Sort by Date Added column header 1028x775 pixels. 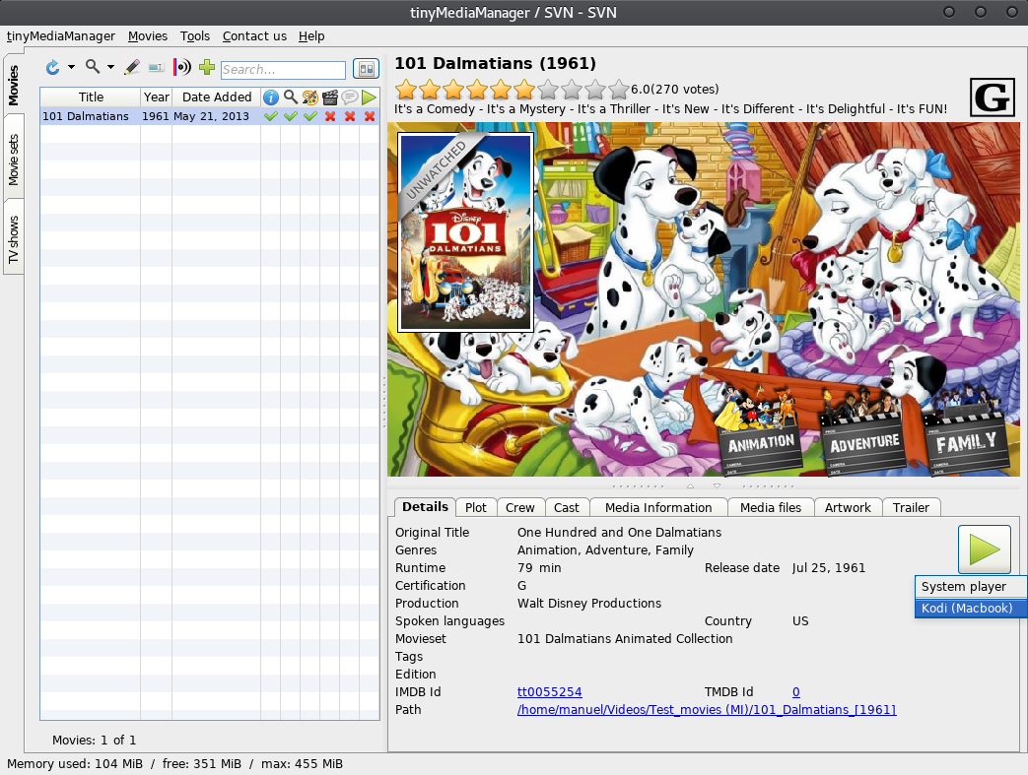click(x=217, y=97)
